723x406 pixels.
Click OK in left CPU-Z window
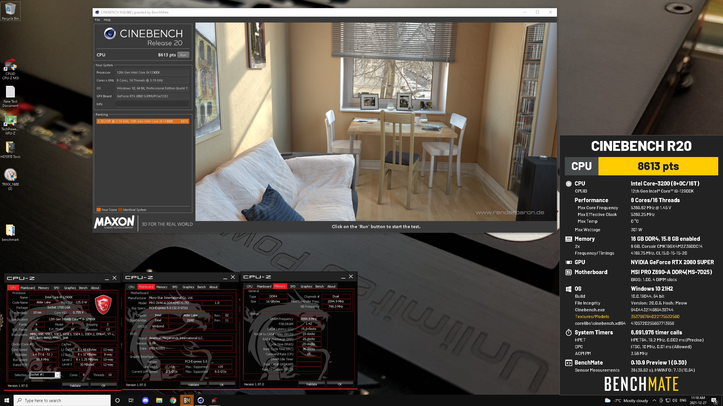pyautogui.click(x=103, y=386)
